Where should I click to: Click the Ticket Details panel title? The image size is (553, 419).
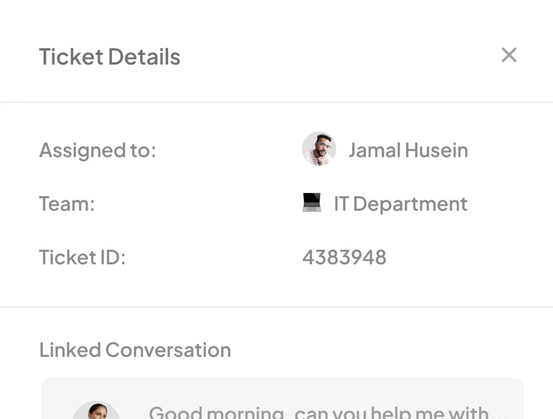pos(110,57)
